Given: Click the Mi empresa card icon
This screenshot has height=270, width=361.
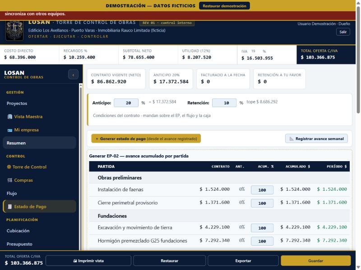Looking at the screenshot, I should (9, 130).
